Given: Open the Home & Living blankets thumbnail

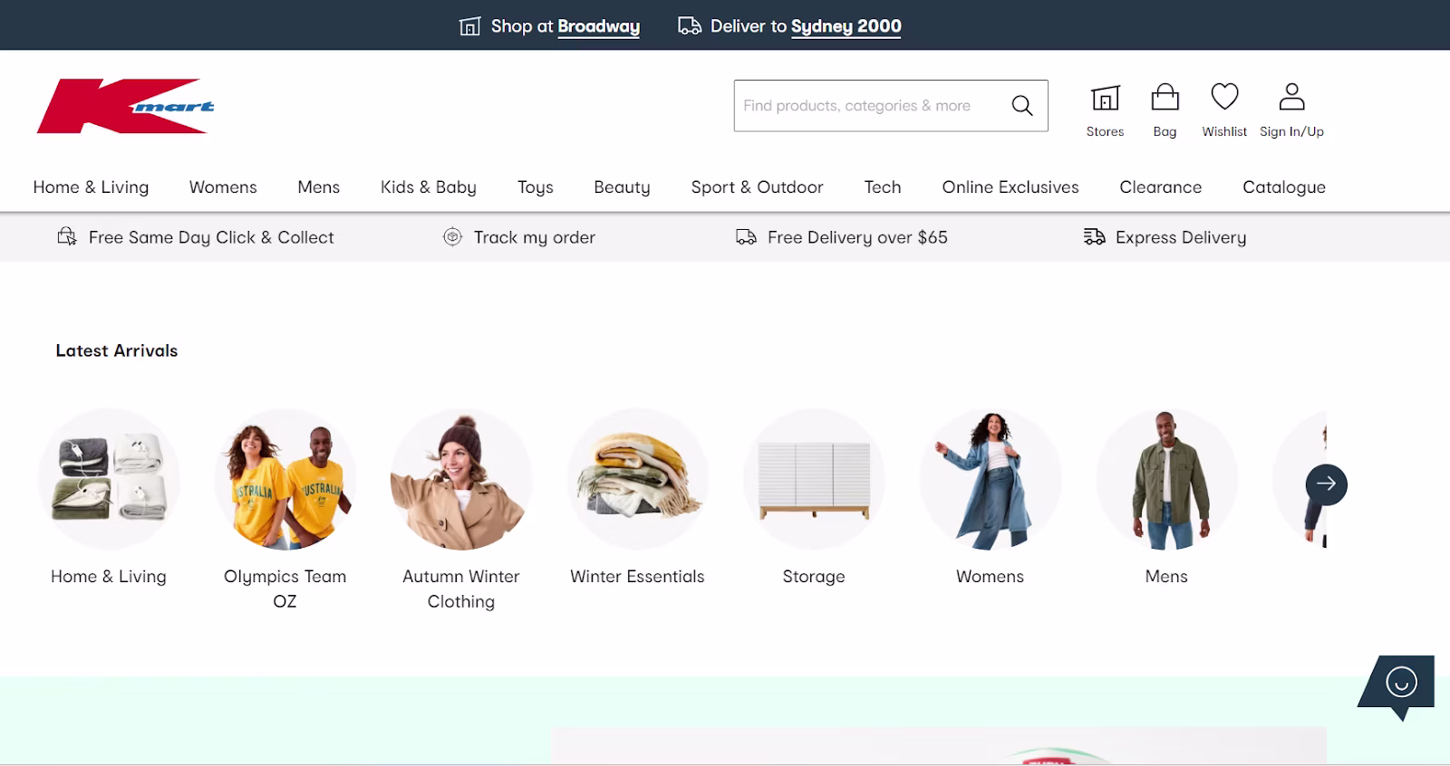Looking at the screenshot, I should click(x=109, y=479).
